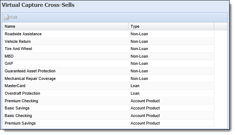
Task: Select the Tire And Wheel row
Action: click(108, 49)
